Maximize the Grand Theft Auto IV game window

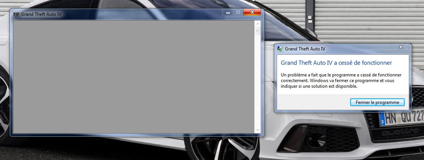coord(238,12)
